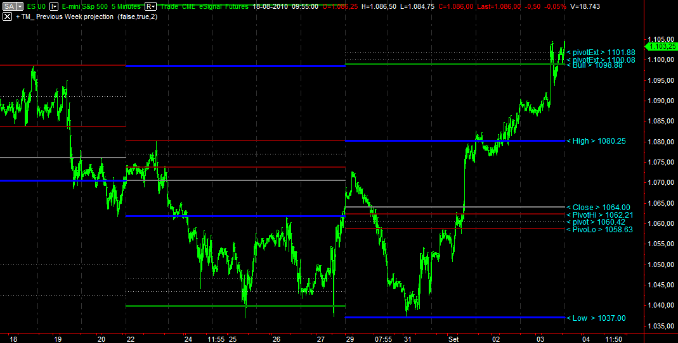Click the 07:55 time axis label
This screenshot has height=343, width=678.
click(383, 340)
